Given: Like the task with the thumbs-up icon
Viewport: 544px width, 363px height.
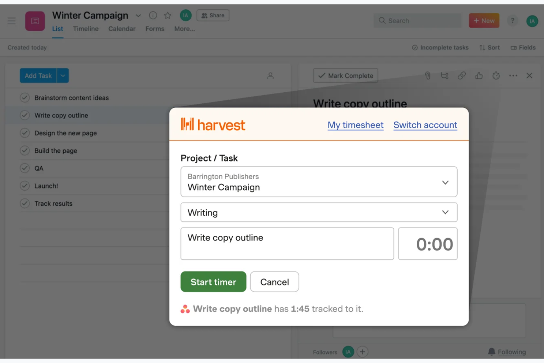Looking at the screenshot, I should coord(479,75).
